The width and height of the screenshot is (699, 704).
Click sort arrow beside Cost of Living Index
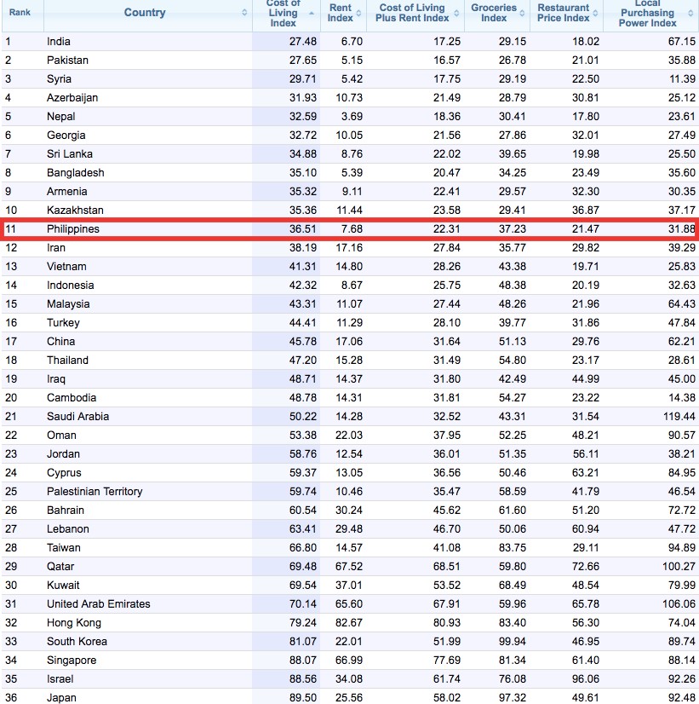(x=311, y=13)
